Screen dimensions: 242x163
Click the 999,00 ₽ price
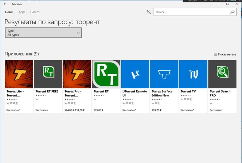(156, 110)
